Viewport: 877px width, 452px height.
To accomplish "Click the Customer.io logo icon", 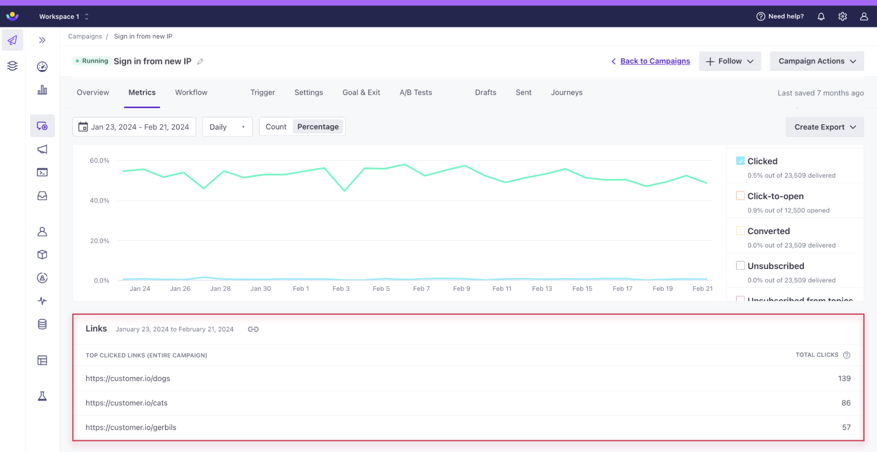I will coord(12,16).
